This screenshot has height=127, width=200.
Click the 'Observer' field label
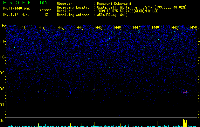pyautogui.click(x=65, y=3)
